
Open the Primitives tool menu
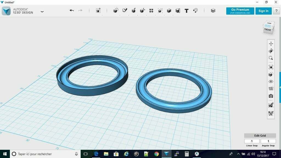(x=116, y=11)
